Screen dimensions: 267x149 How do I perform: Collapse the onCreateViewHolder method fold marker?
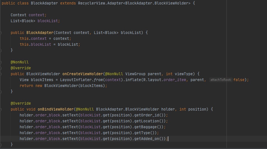coord(1,74)
